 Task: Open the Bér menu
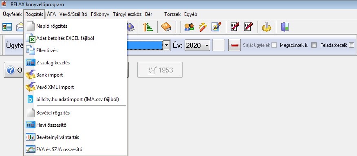pos(149,14)
